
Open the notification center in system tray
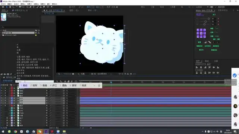coord(235,131)
